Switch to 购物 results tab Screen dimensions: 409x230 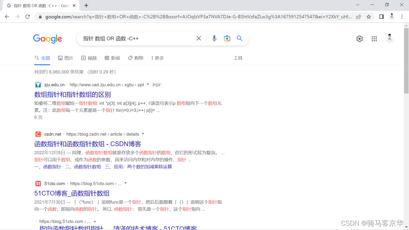pyautogui.click(x=136, y=58)
